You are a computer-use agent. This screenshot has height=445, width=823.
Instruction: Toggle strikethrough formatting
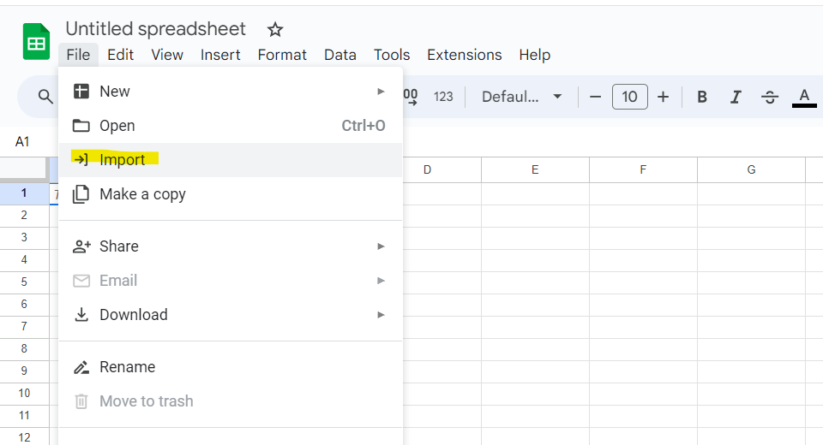pyautogui.click(x=769, y=97)
